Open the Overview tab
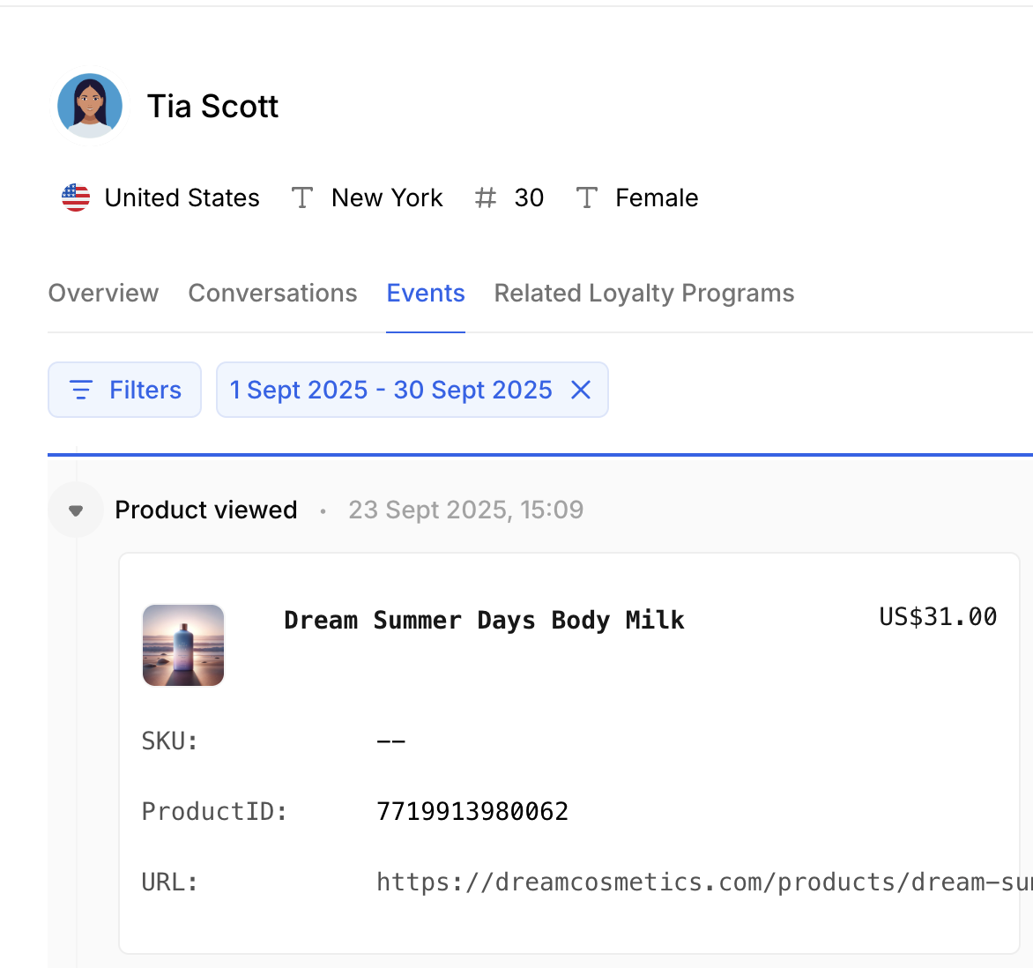 tap(103, 293)
